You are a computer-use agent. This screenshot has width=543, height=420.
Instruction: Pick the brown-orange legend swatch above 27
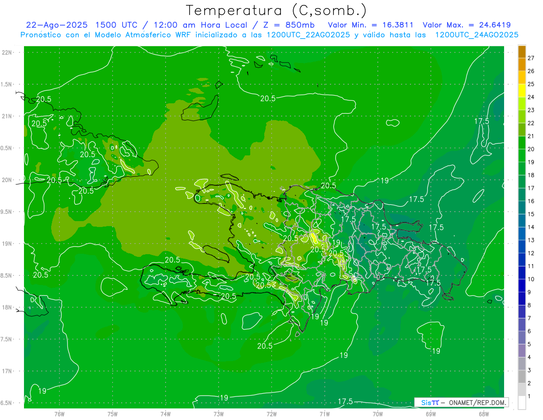tap(522, 52)
